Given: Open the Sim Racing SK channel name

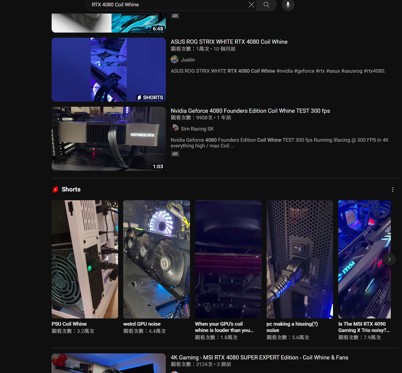Looking at the screenshot, I should pos(197,129).
